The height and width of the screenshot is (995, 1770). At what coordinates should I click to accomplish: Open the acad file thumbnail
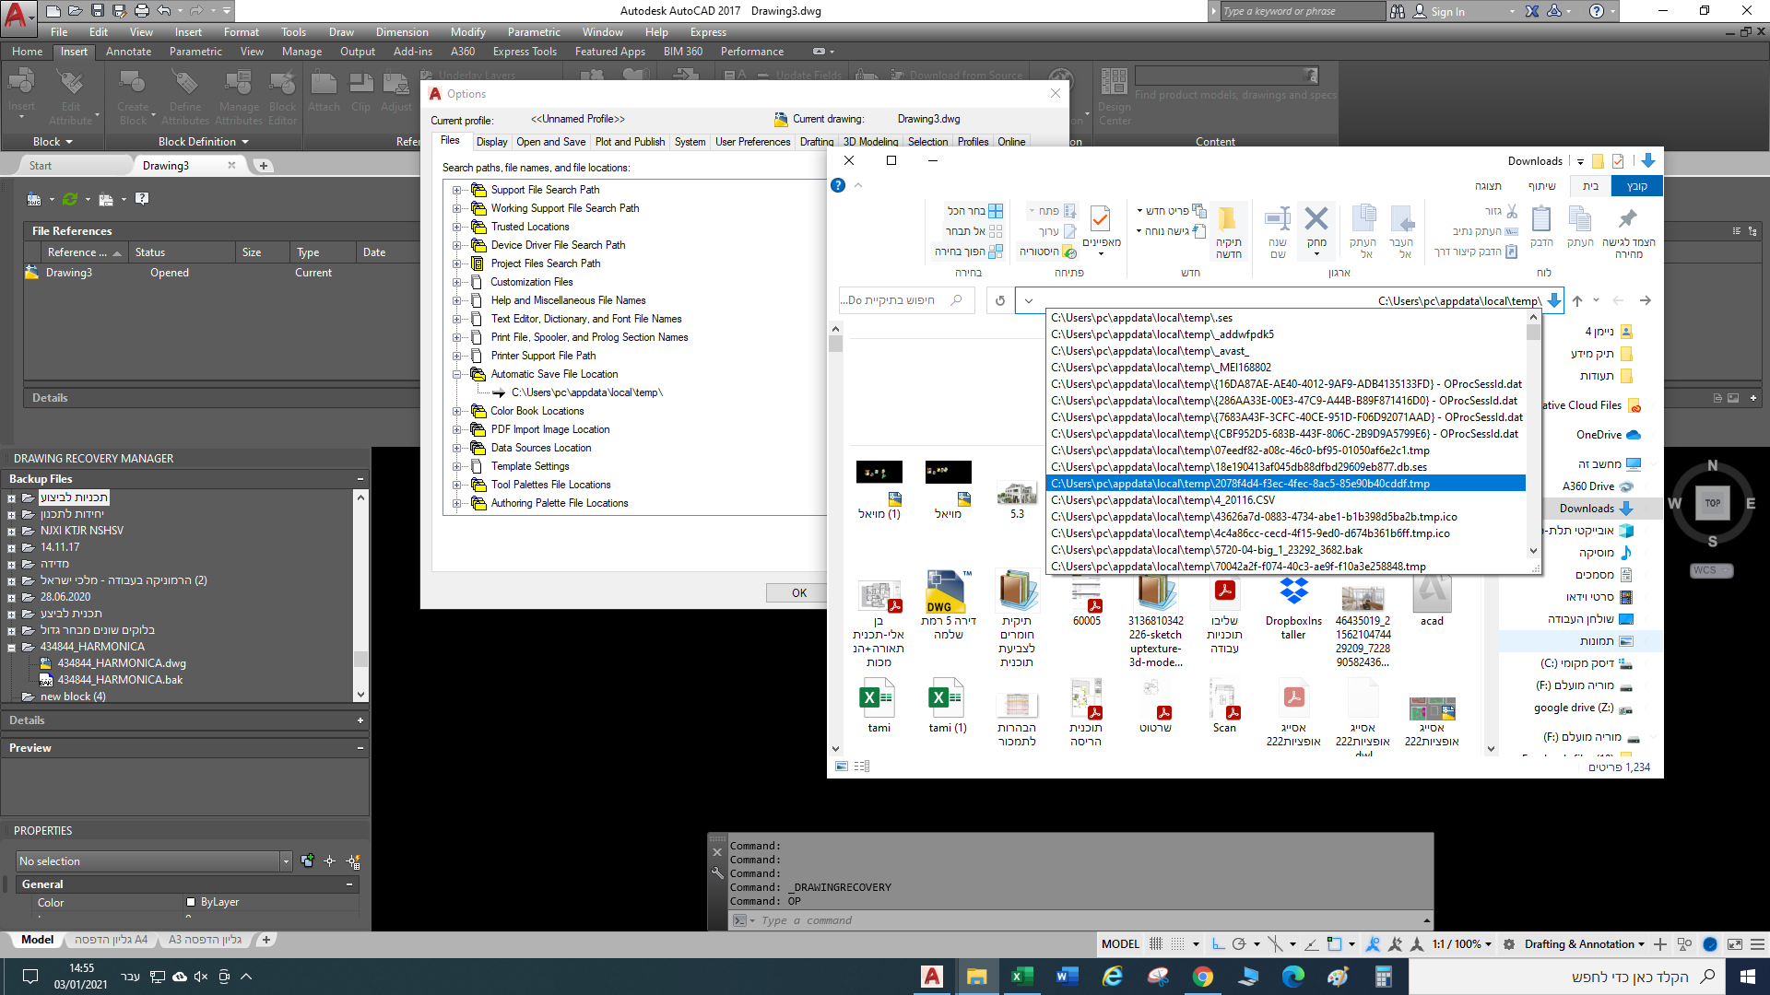pyautogui.click(x=1432, y=594)
